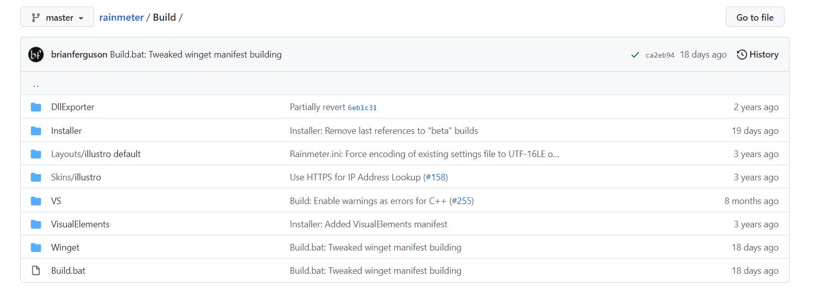Open the commit History
Image resolution: width=820 pixels, height=297 pixels.
point(758,55)
